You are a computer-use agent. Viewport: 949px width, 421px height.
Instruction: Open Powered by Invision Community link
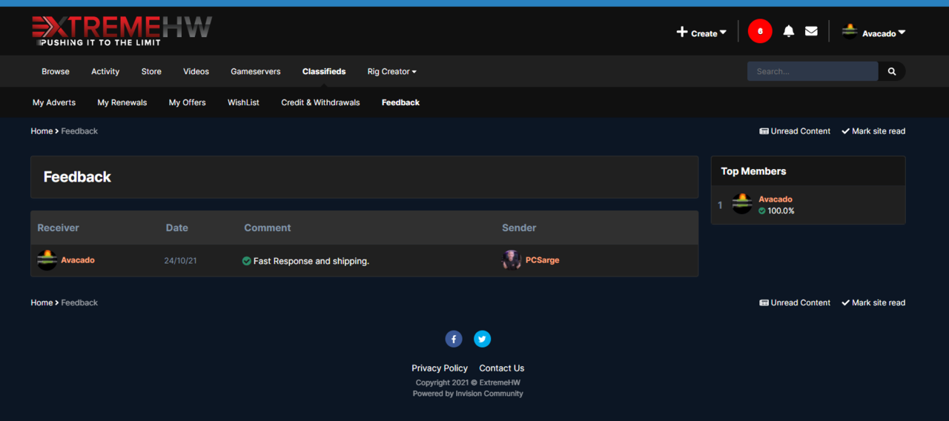click(468, 394)
